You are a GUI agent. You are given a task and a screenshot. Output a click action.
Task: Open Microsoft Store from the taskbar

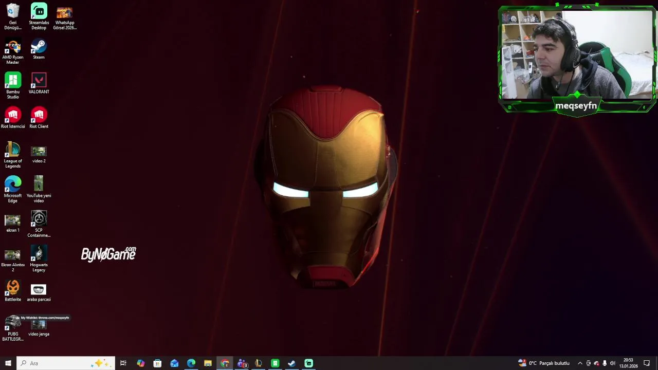(157, 363)
